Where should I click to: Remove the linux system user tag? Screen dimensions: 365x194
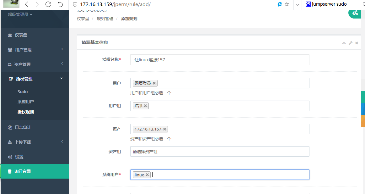click(x=147, y=175)
